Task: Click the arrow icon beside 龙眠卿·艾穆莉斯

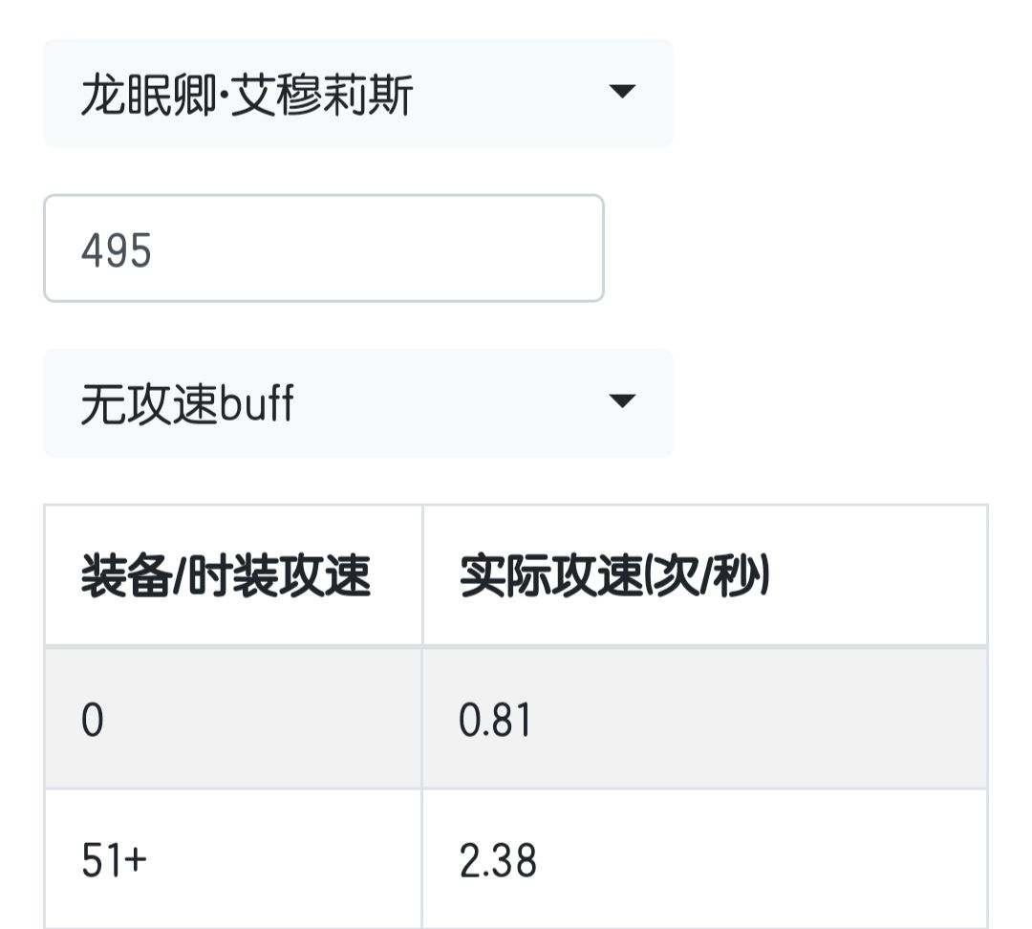Action: [x=622, y=92]
